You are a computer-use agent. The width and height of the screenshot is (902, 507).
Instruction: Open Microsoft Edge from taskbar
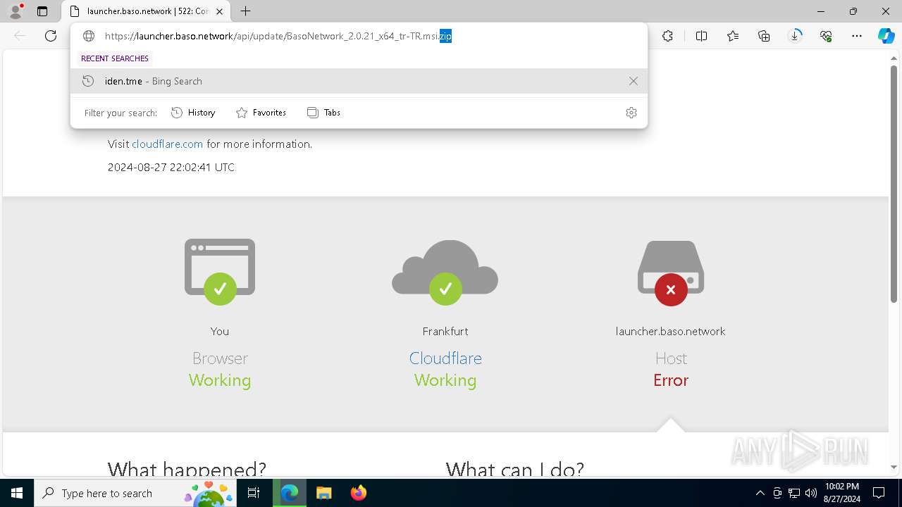click(x=290, y=493)
